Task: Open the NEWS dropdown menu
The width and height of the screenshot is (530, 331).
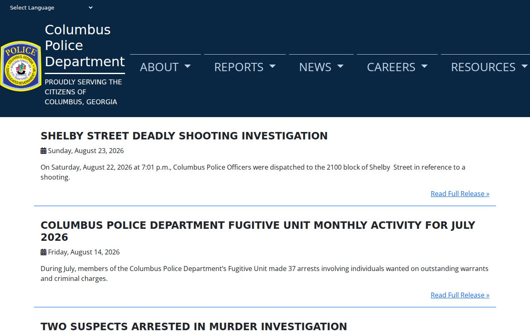Action: coord(321,67)
